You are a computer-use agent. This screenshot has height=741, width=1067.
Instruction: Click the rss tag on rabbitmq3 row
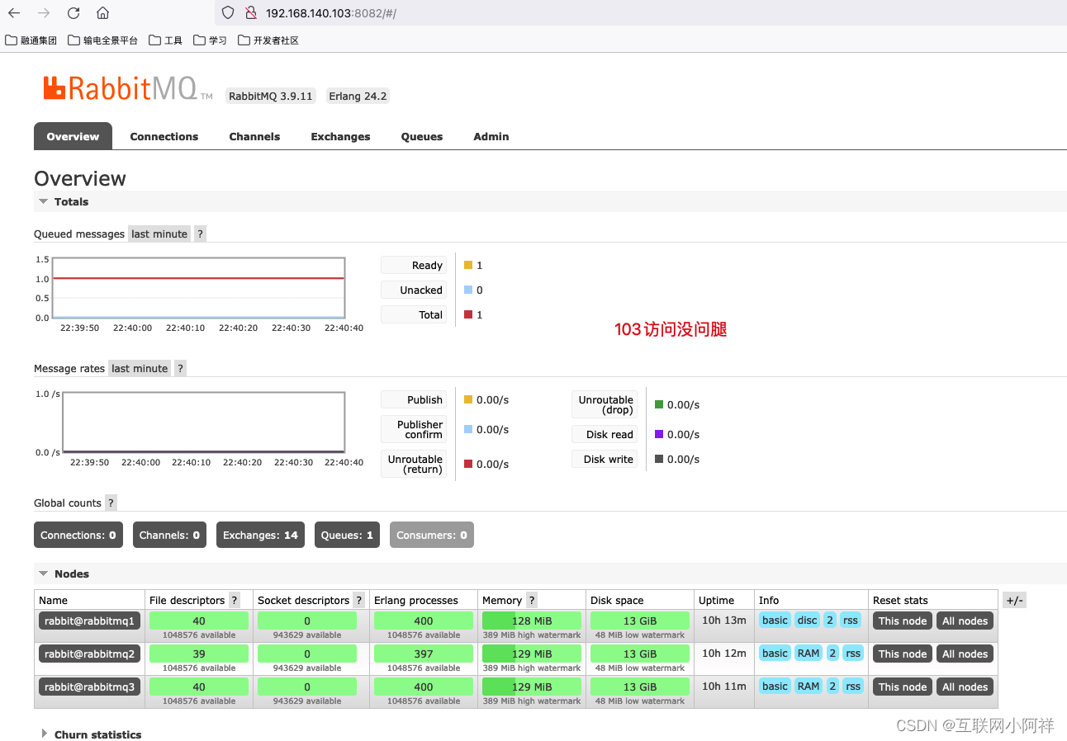[x=853, y=687]
